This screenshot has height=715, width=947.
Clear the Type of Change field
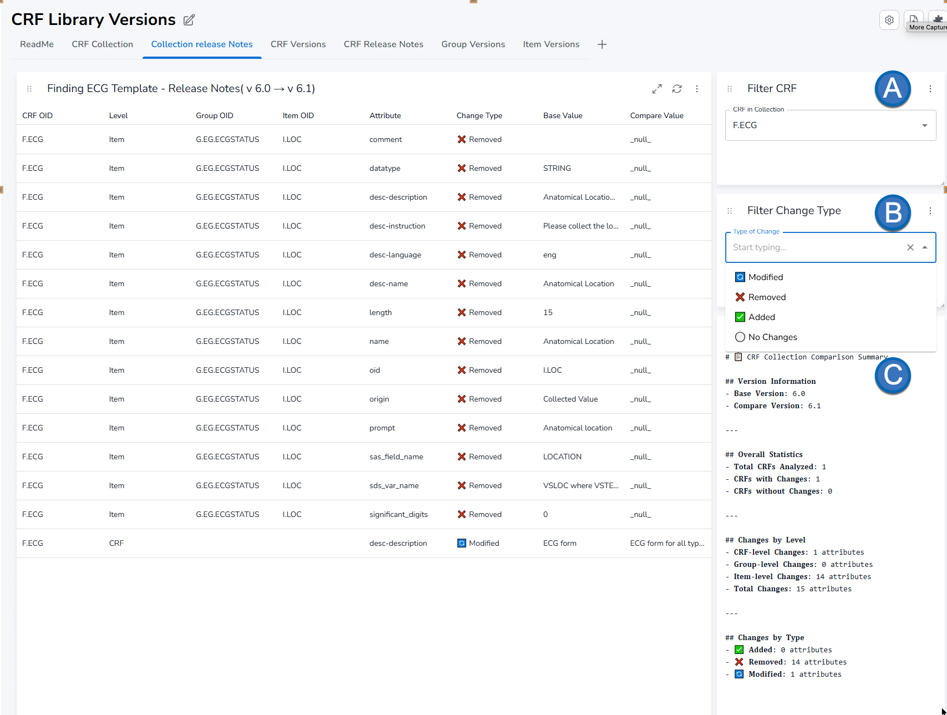pos(910,247)
